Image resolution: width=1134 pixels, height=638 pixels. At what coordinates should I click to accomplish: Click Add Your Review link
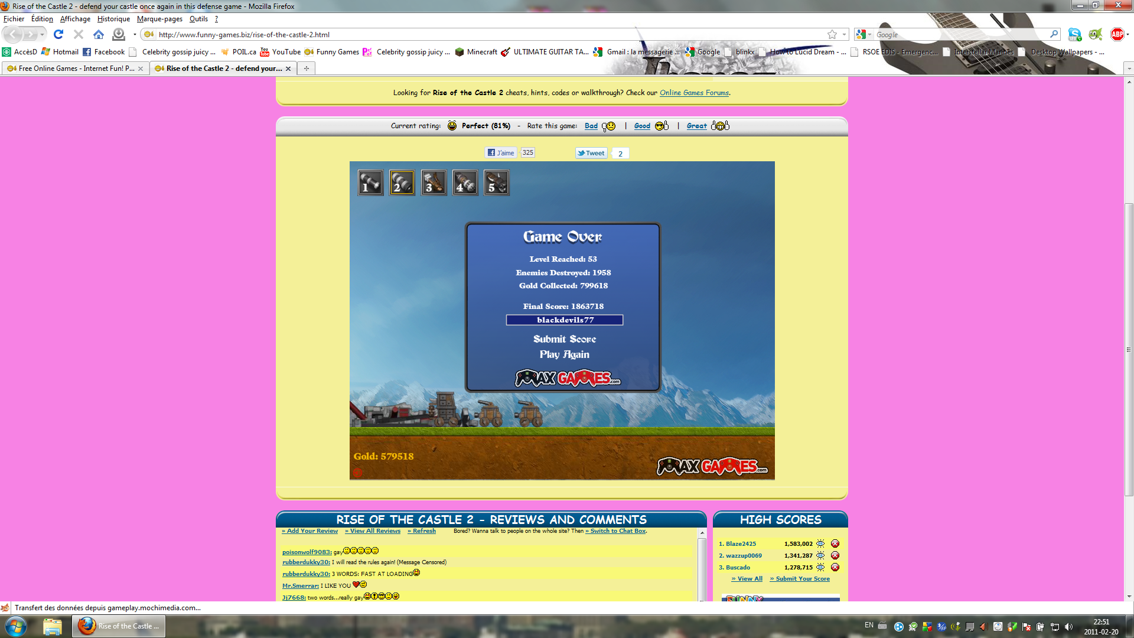click(x=310, y=531)
